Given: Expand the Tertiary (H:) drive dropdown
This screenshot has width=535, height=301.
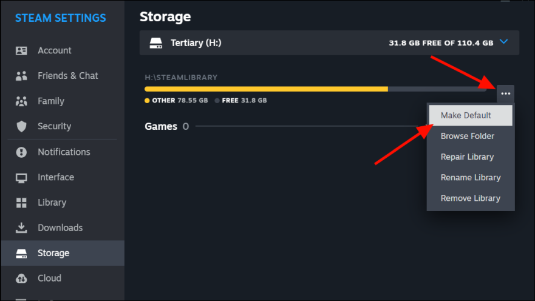Looking at the screenshot, I should 329,43.
